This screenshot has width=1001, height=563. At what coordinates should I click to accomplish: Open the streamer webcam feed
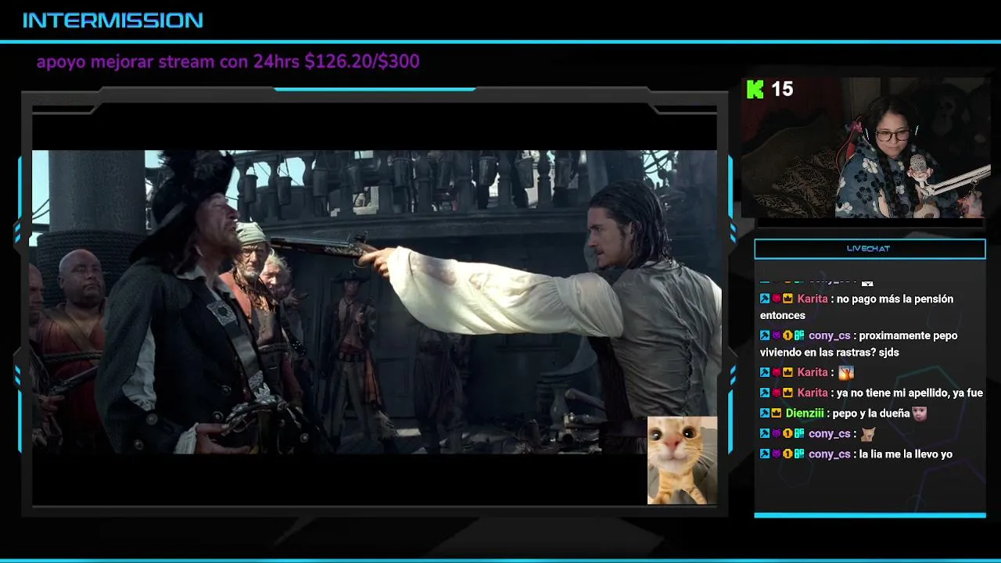tap(866, 147)
